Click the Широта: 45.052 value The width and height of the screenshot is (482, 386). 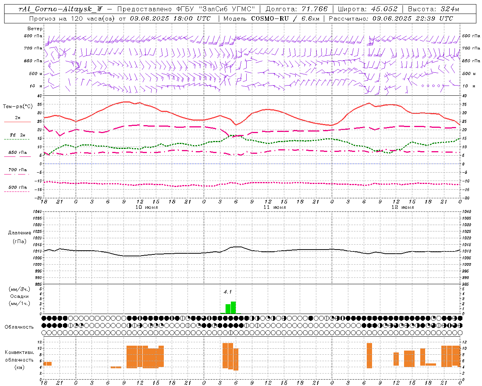tap(368, 9)
